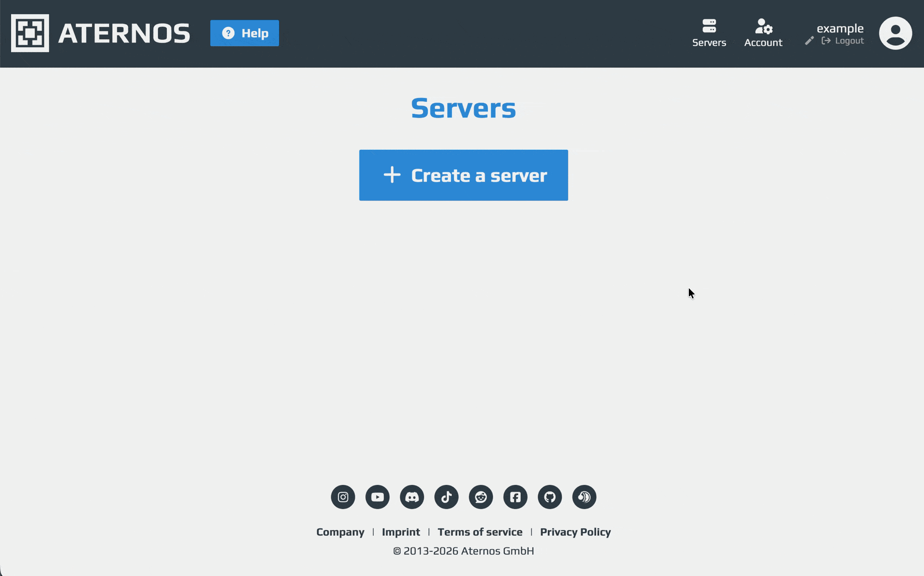Open the Reddit footer icon
The width and height of the screenshot is (924, 576).
click(481, 497)
